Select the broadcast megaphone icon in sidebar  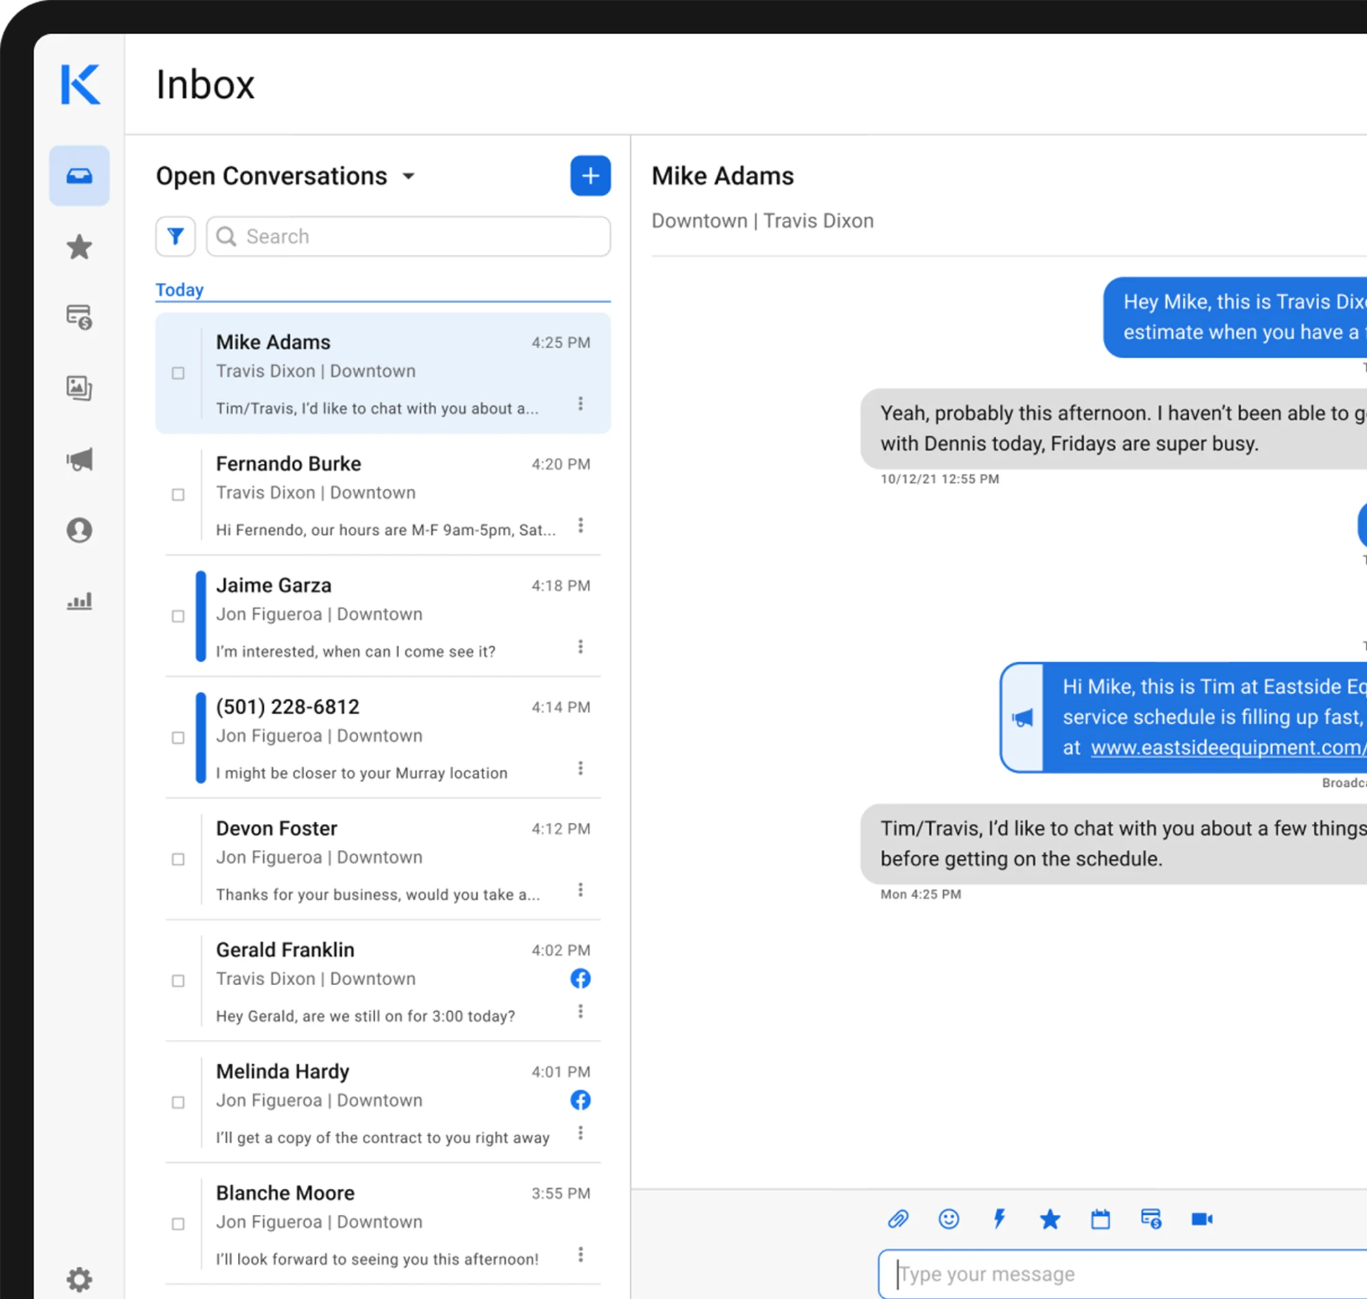click(x=79, y=459)
